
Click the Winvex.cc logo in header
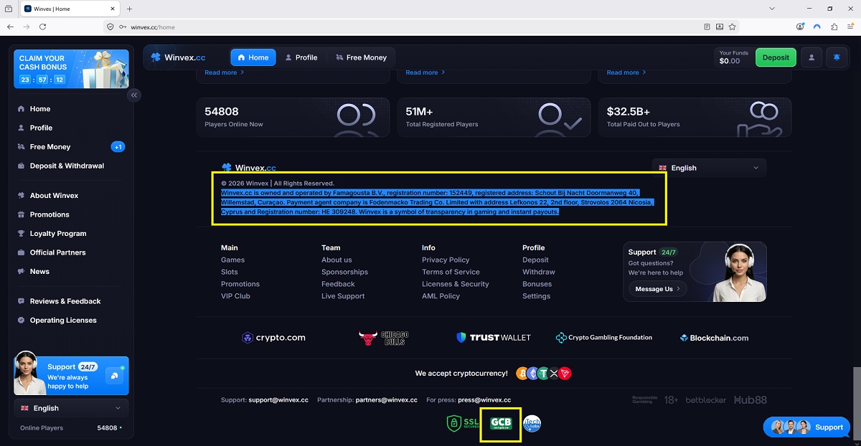[x=178, y=57]
